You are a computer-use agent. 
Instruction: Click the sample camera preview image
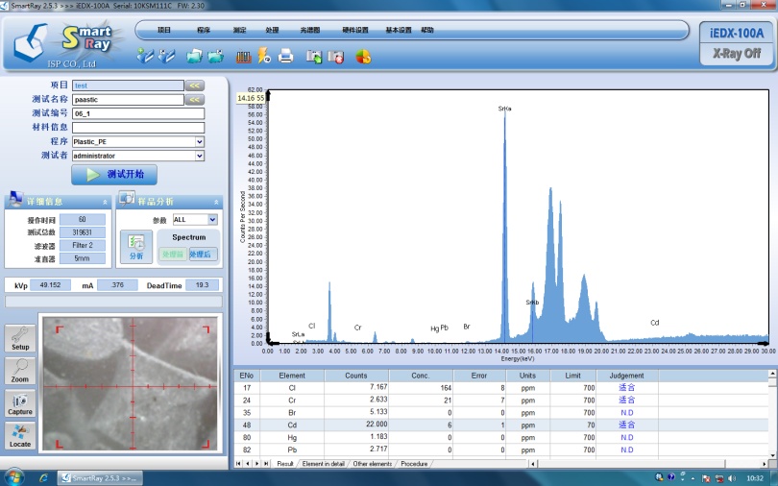pyautogui.click(x=130, y=384)
